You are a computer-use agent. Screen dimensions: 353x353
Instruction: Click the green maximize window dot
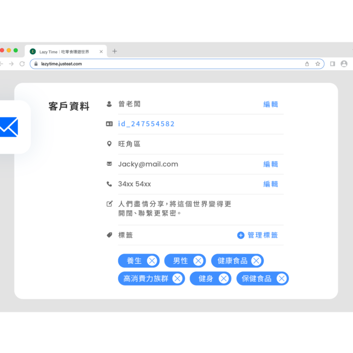pyautogui.click(x=16, y=50)
